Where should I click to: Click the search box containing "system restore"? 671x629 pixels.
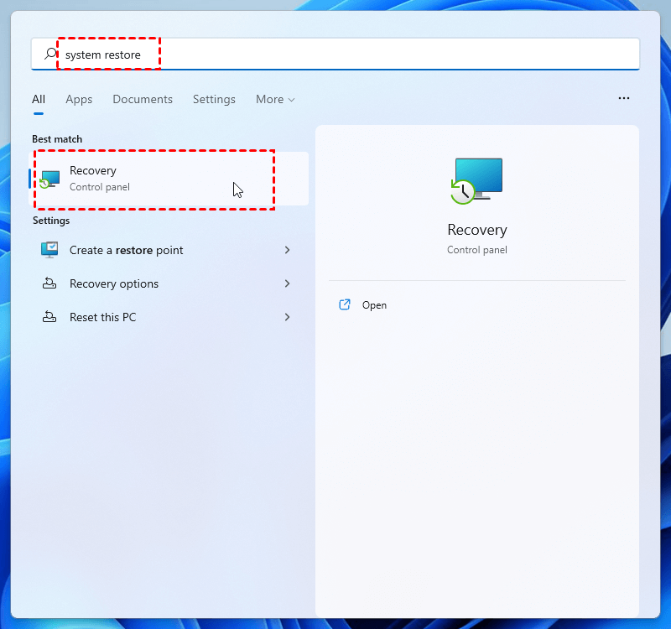click(x=335, y=54)
